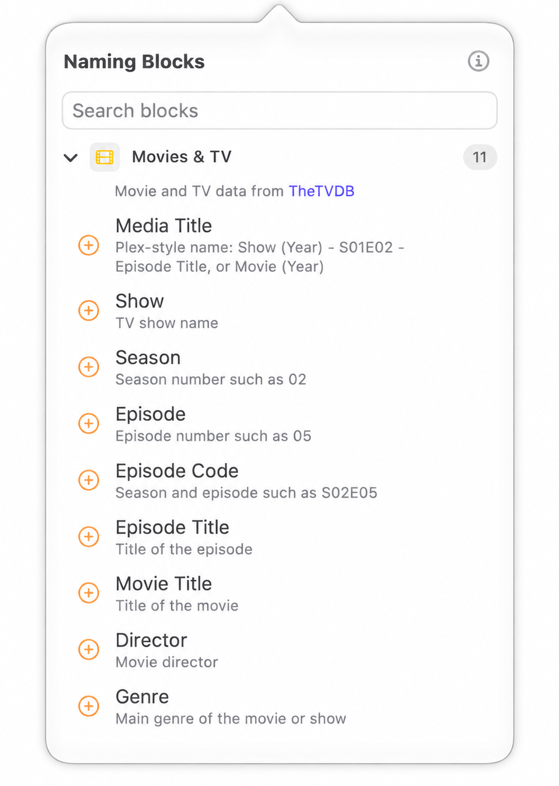Click 'Movie director' description
Image resolution: width=559 pixels, height=786 pixels.
point(166,662)
